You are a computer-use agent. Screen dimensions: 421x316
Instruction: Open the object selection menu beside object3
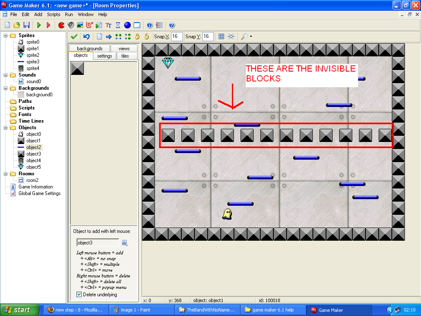tap(125, 243)
